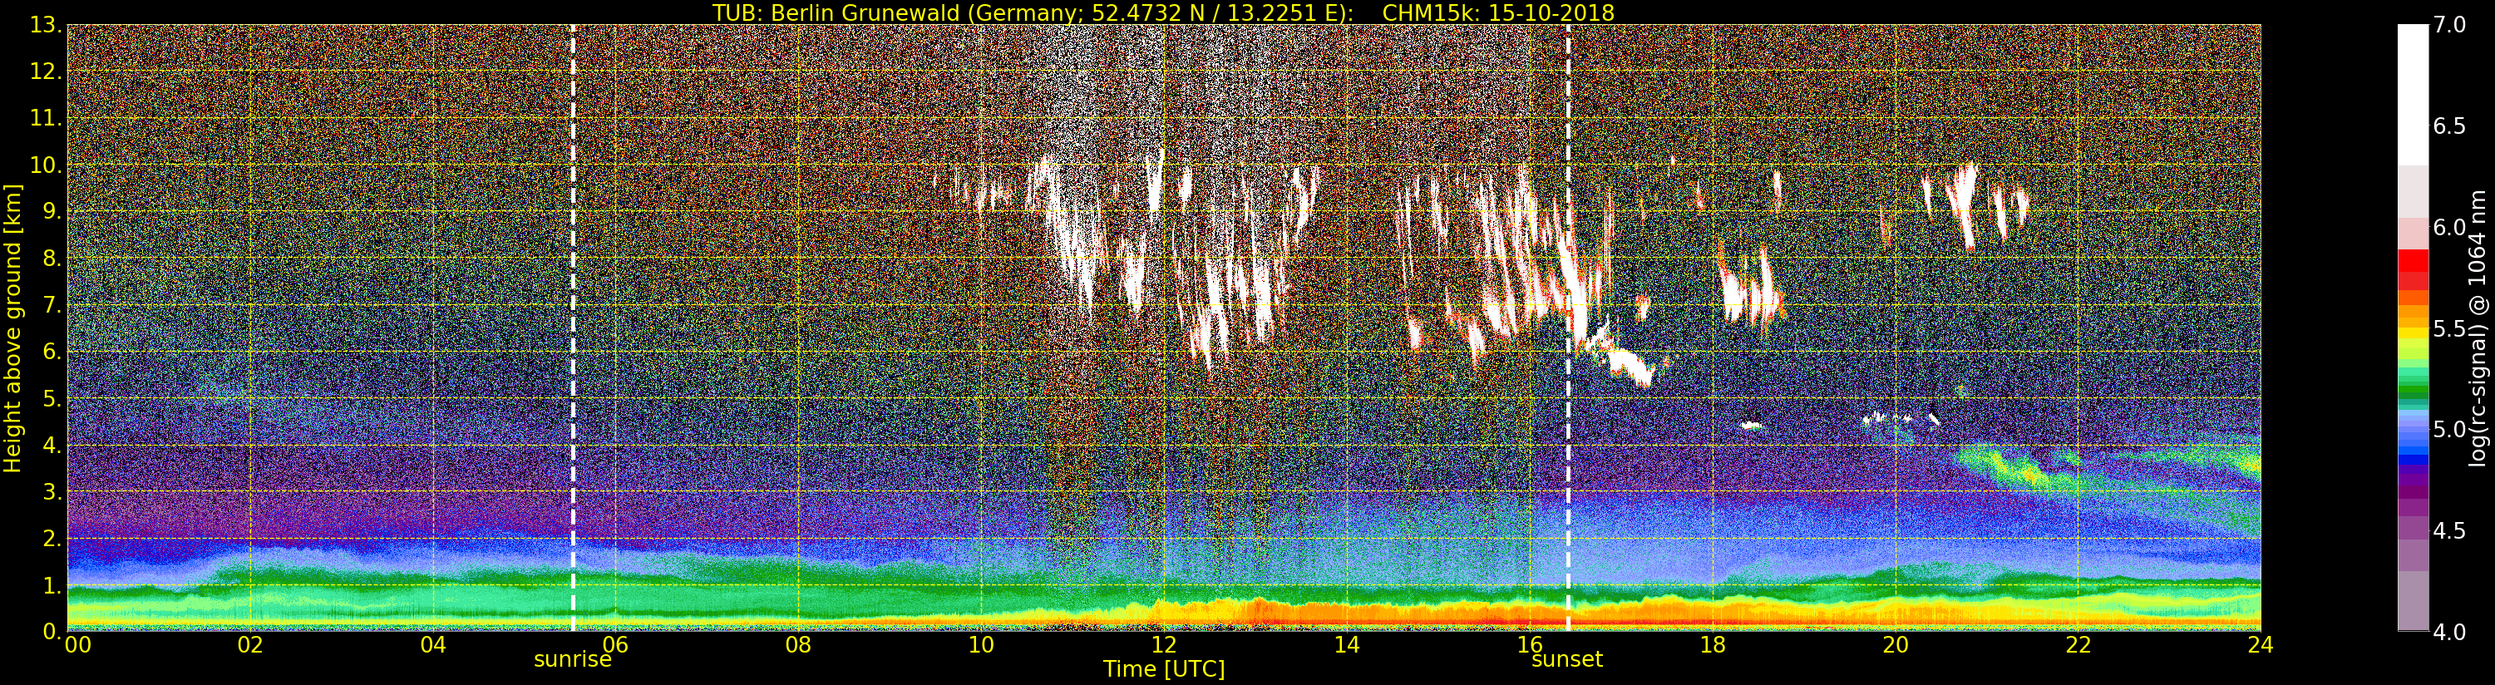This screenshot has height=685, width=2495.
Task: Click time axis tick '02'
Action: click(x=250, y=644)
